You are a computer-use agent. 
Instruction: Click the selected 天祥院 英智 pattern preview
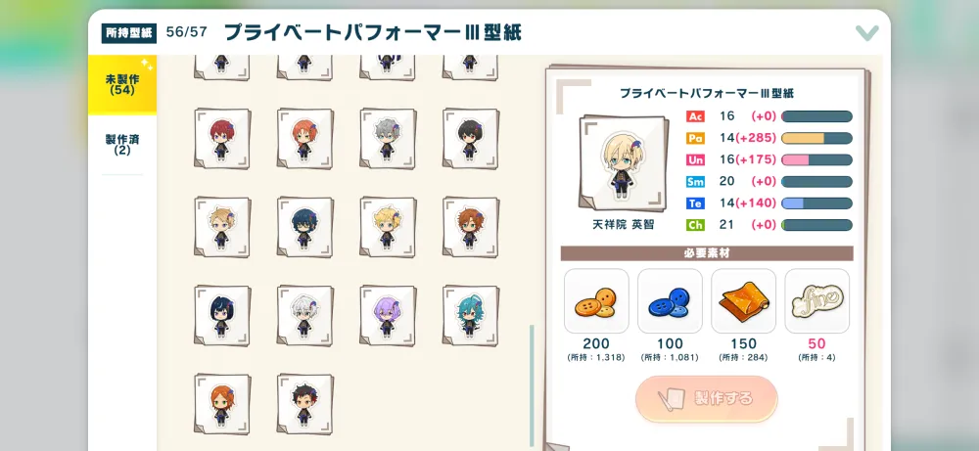(620, 162)
